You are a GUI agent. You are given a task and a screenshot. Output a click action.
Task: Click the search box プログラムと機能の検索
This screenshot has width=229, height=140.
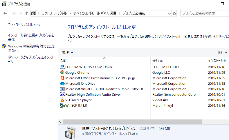pos(205,13)
